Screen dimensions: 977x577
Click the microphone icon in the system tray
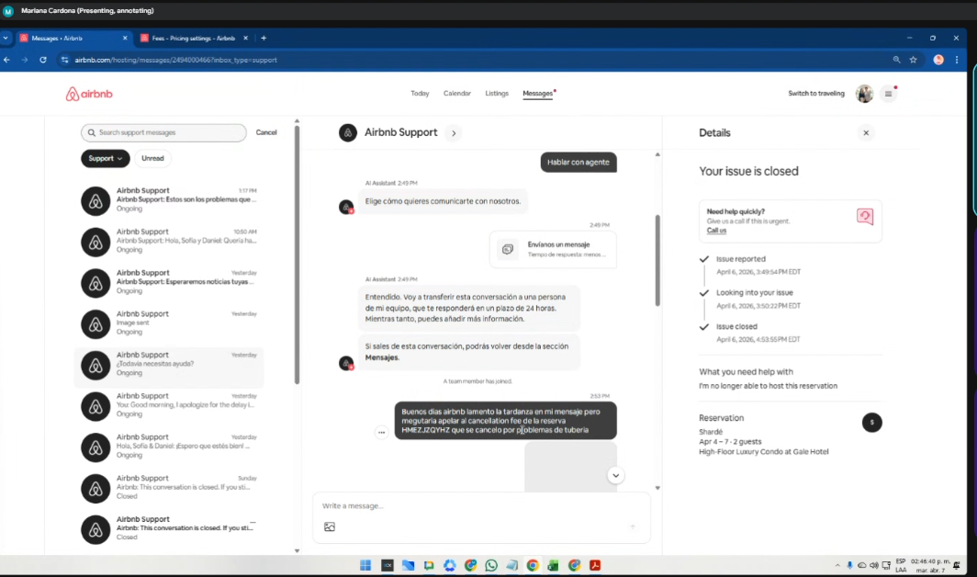click(x=849, y=565)
